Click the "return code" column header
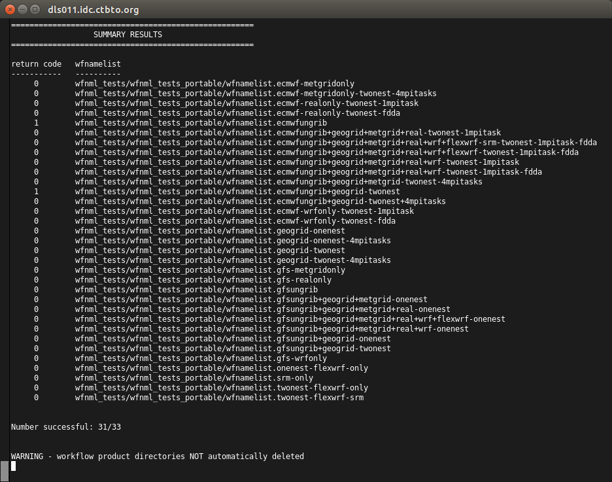Viewport: 612px width, 482px height. pyautogui.click(x=36, y=64)
